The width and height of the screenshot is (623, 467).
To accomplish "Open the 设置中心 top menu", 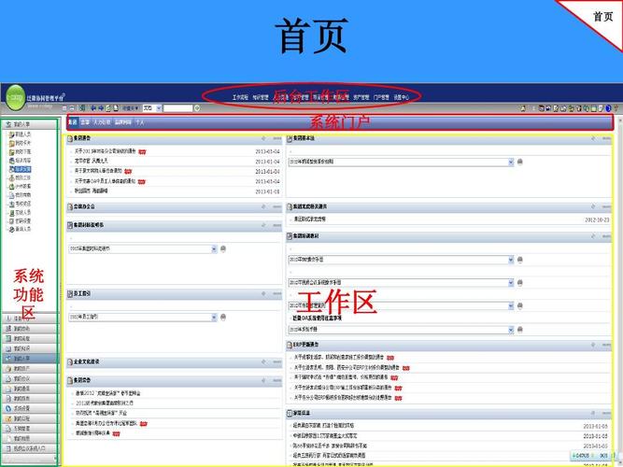I will (402, 97).
